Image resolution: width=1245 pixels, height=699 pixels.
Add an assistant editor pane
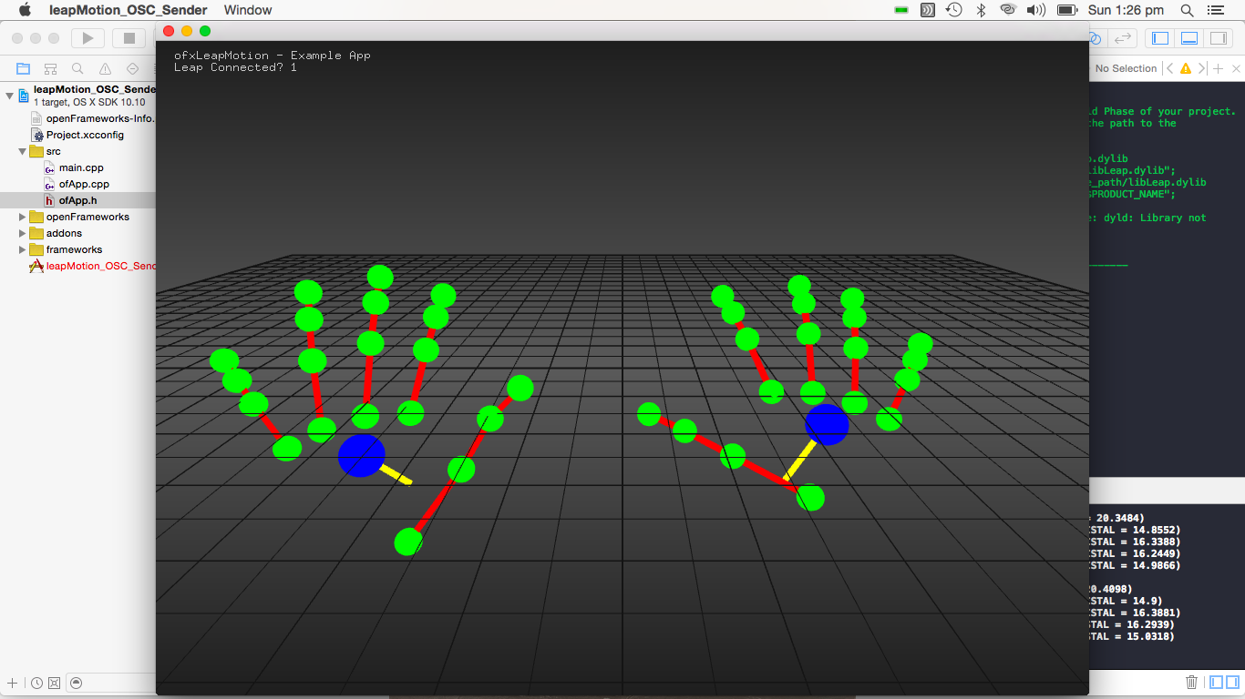point(1219,68)
